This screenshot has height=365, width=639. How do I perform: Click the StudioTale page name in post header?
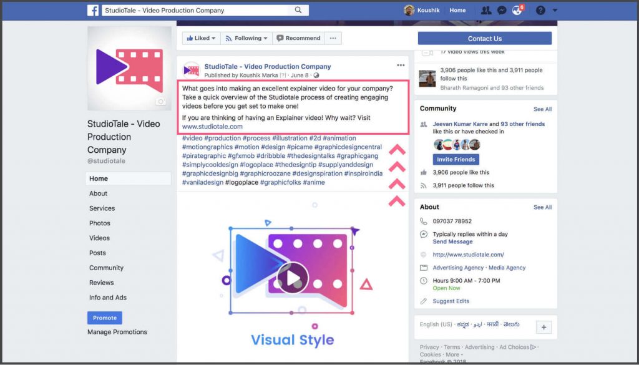(268, 66)
